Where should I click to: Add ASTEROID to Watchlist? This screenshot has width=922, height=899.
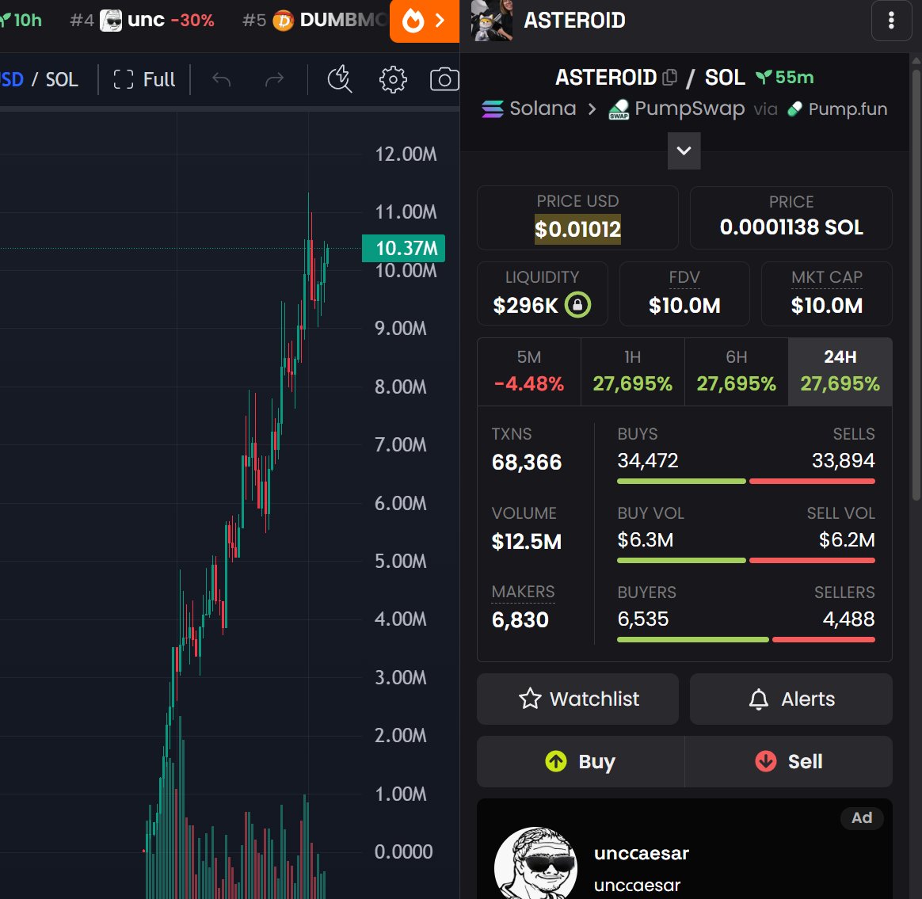[577, 699]
